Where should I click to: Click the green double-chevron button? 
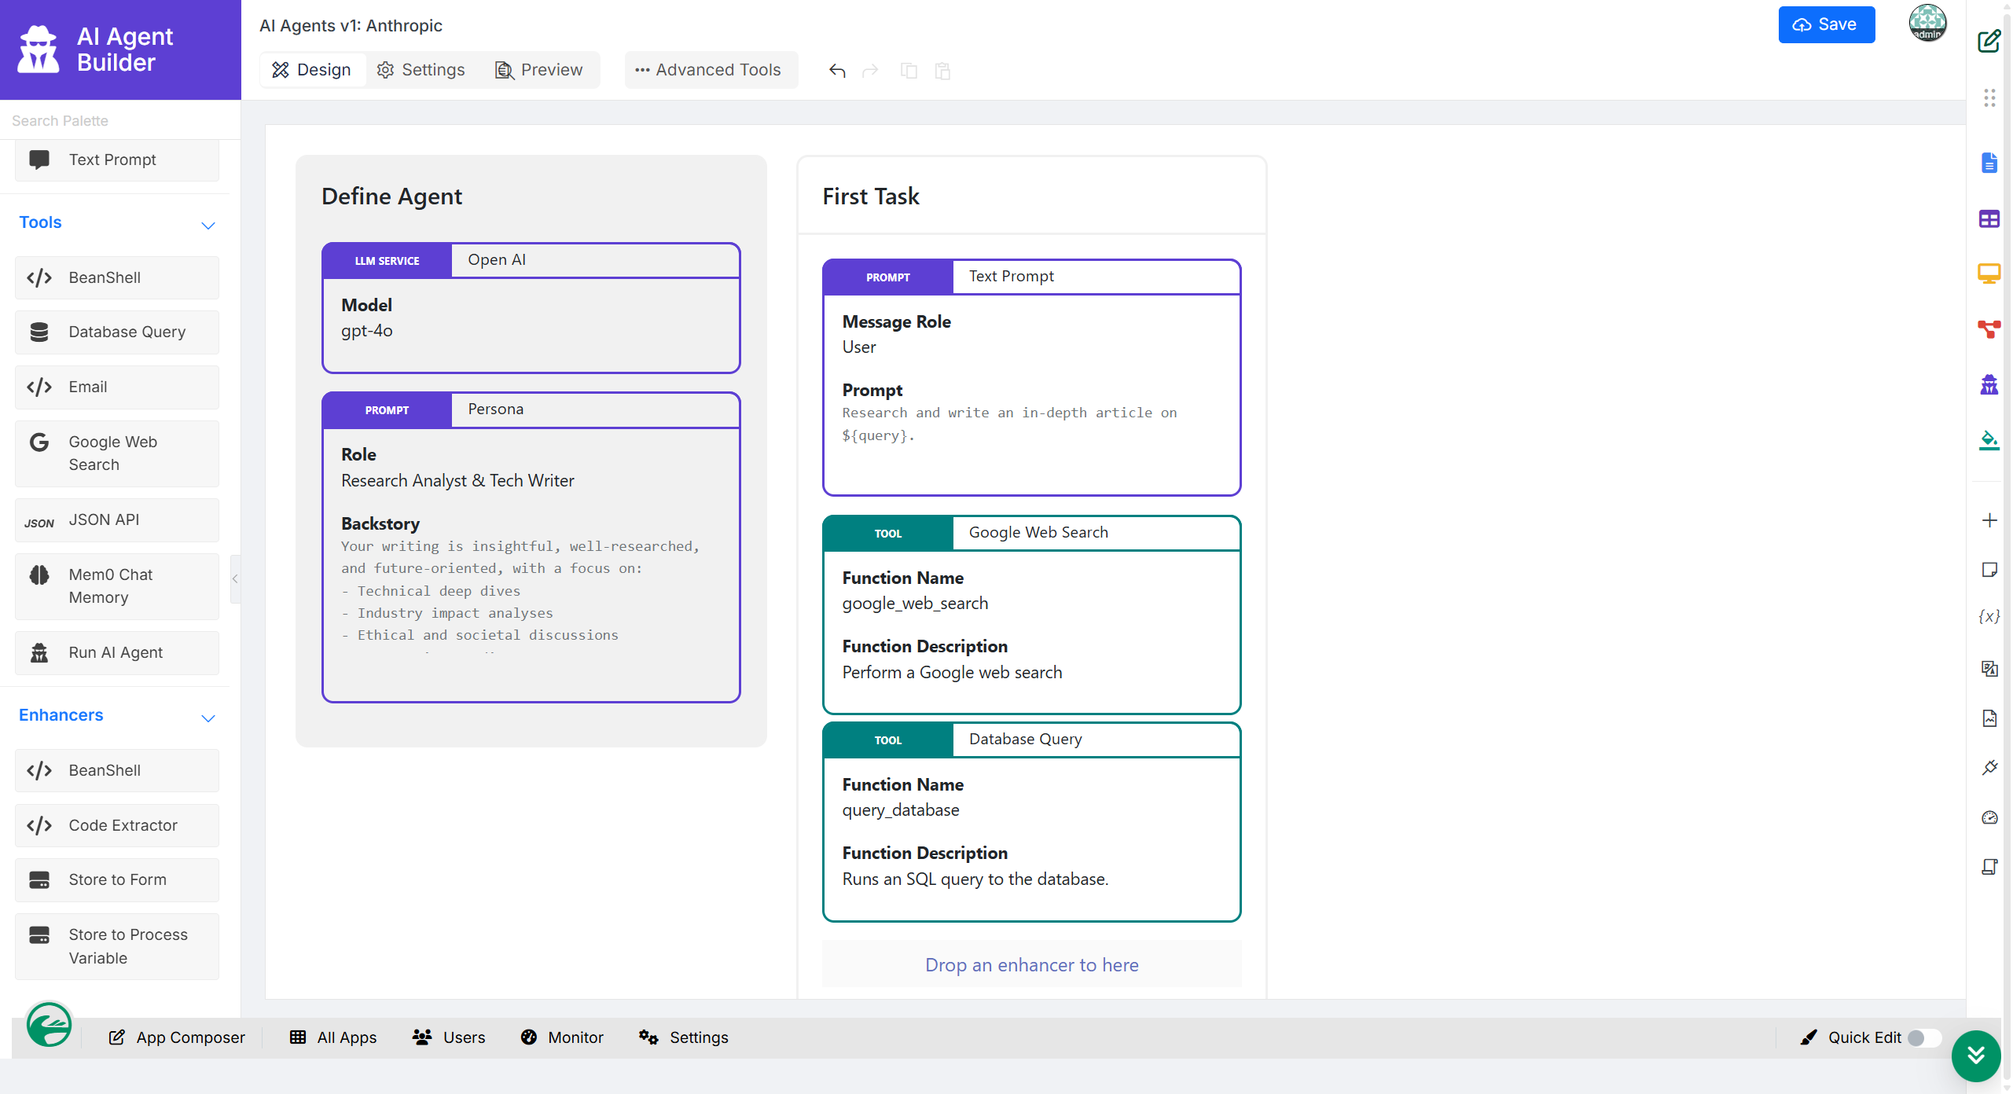(x=1975, y=1055)
